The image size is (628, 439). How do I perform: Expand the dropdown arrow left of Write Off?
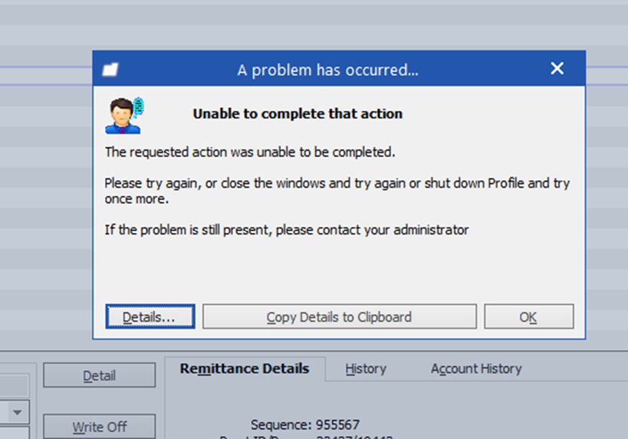point(18,413)
